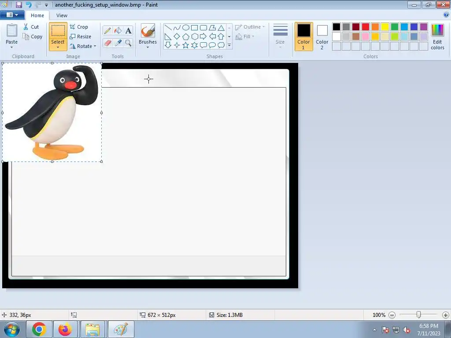Click the zoom in plus button
Image resolution: width=451 pixels, height=338 pixels.
[x=446, y=315]
